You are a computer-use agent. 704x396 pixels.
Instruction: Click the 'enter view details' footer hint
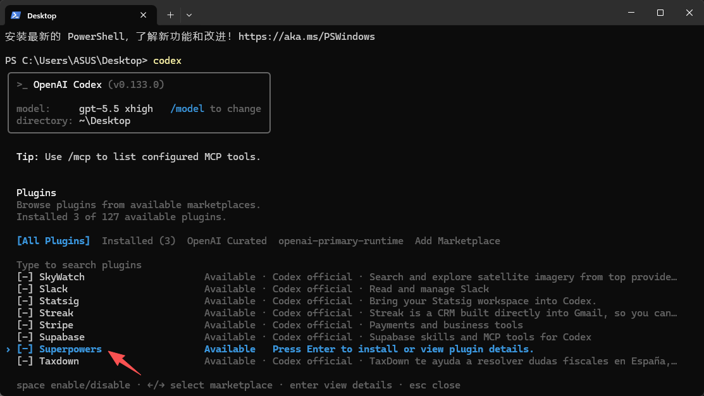341,385
